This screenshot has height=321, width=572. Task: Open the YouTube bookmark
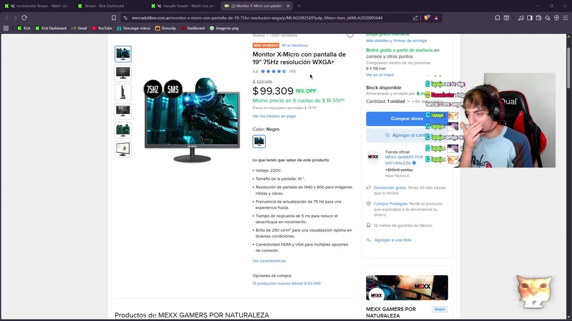(x=102, y=28)
